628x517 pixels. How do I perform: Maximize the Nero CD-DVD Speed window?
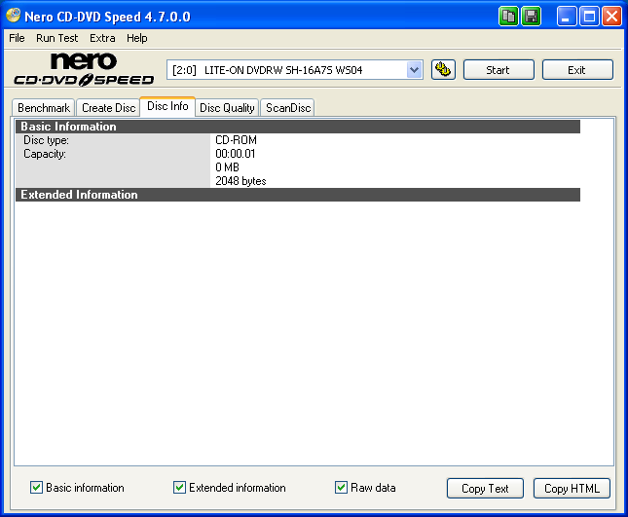pyautogui.click(x=589, y=17)
